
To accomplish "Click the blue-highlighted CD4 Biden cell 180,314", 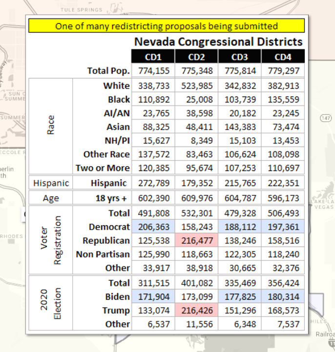I will coord(283,297).
